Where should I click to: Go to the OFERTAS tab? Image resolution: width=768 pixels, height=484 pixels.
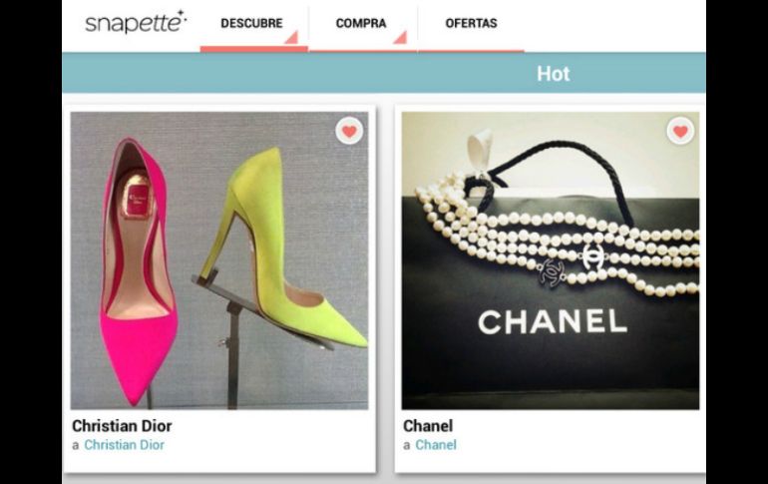471,23
